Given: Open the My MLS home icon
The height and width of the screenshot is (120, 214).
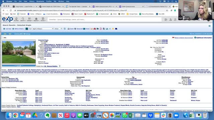Looking at the screenshot, I should point(16,19).
